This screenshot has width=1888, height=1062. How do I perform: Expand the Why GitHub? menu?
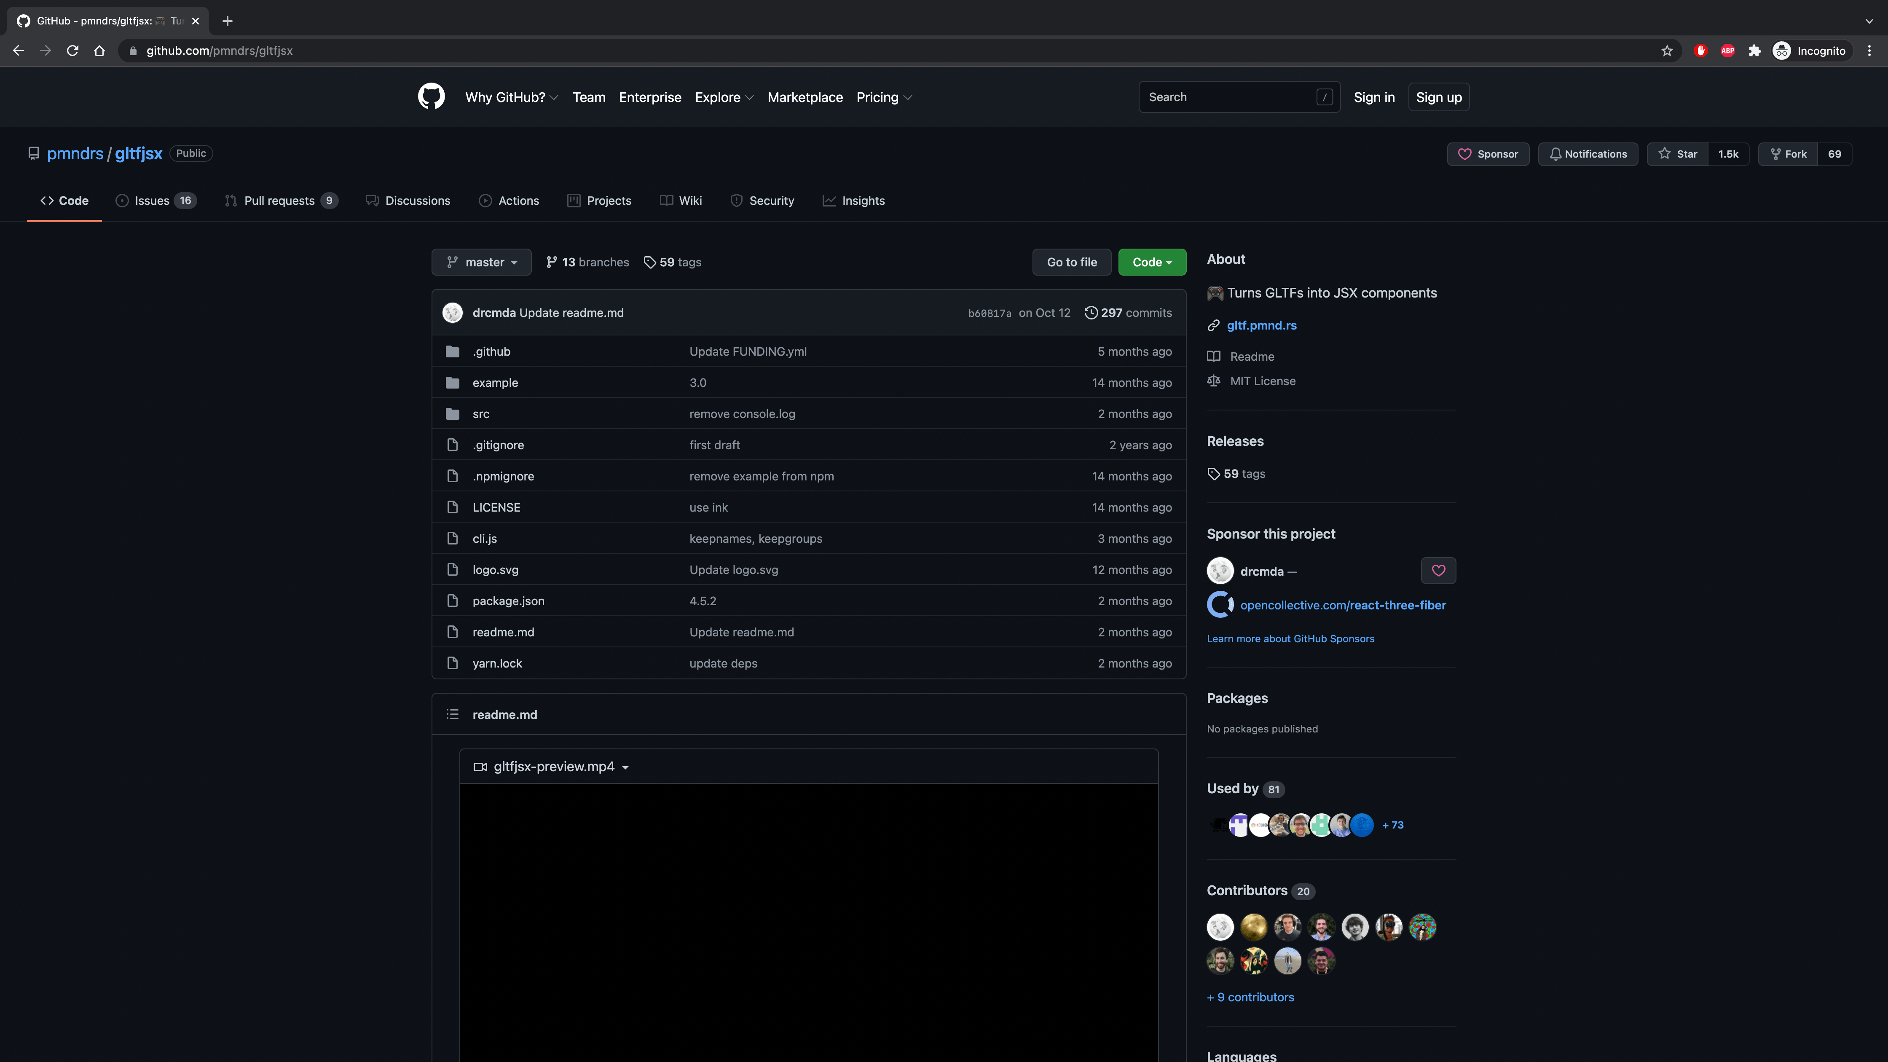[511, 97]
